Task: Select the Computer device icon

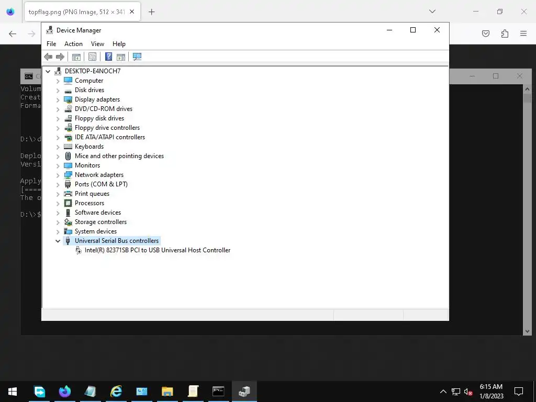Action: click(68, 80)
